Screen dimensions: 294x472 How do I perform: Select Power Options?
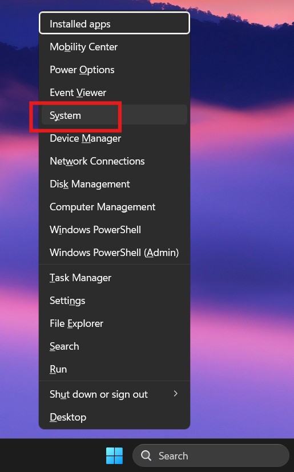click(x=114, y=70)
